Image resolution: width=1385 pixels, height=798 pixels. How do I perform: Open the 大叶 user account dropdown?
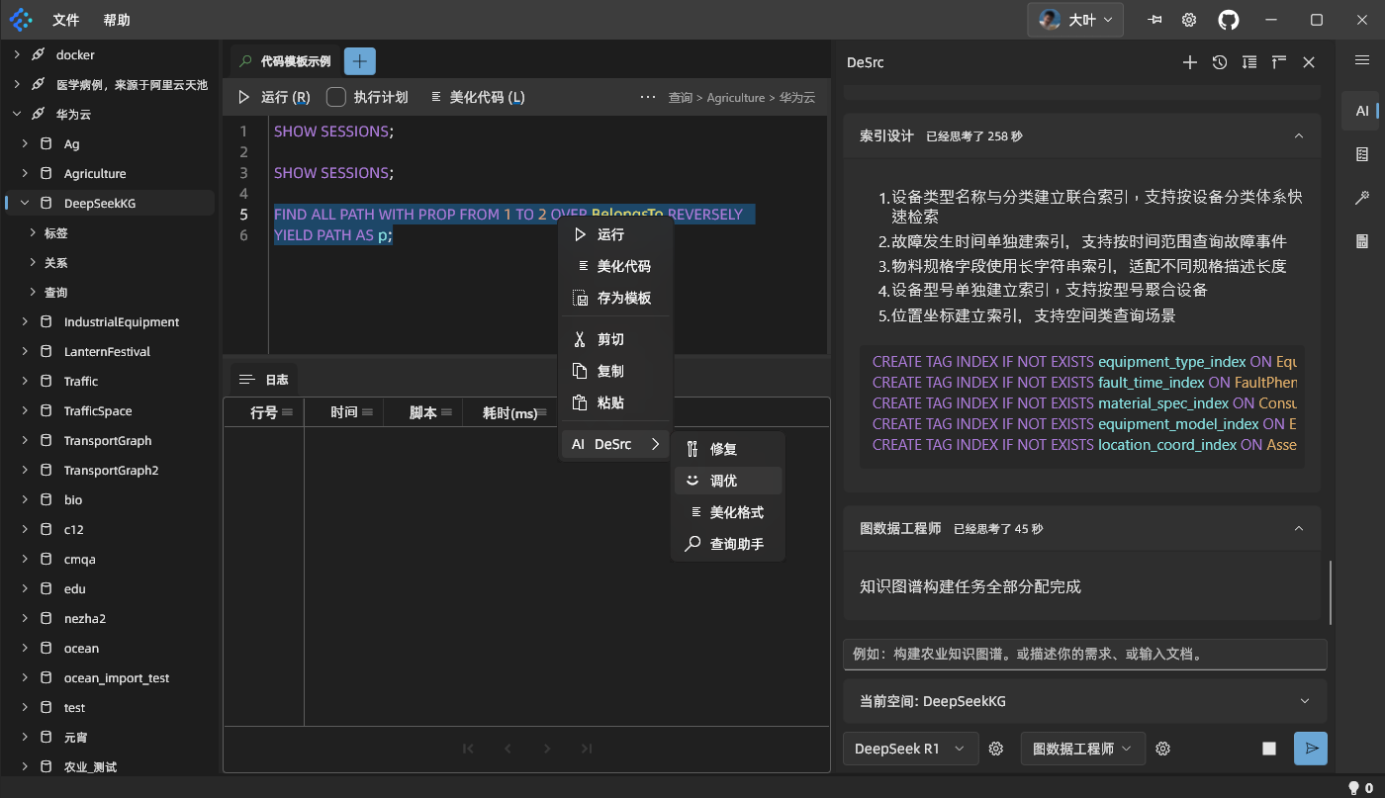click(x=1075, y=20)
